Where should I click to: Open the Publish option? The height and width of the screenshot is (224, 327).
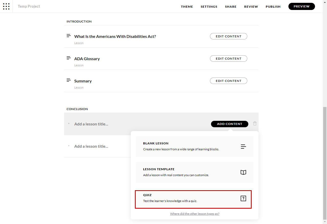(273, 7)
